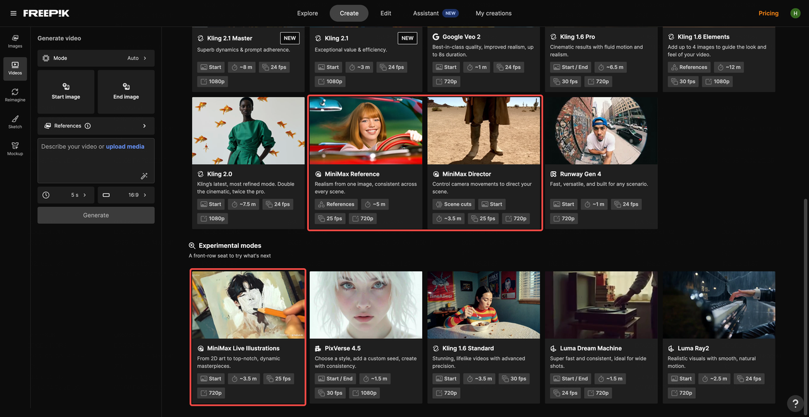809x417 pixels.
Task: Click the upload media link
Action: click(125, 146)
